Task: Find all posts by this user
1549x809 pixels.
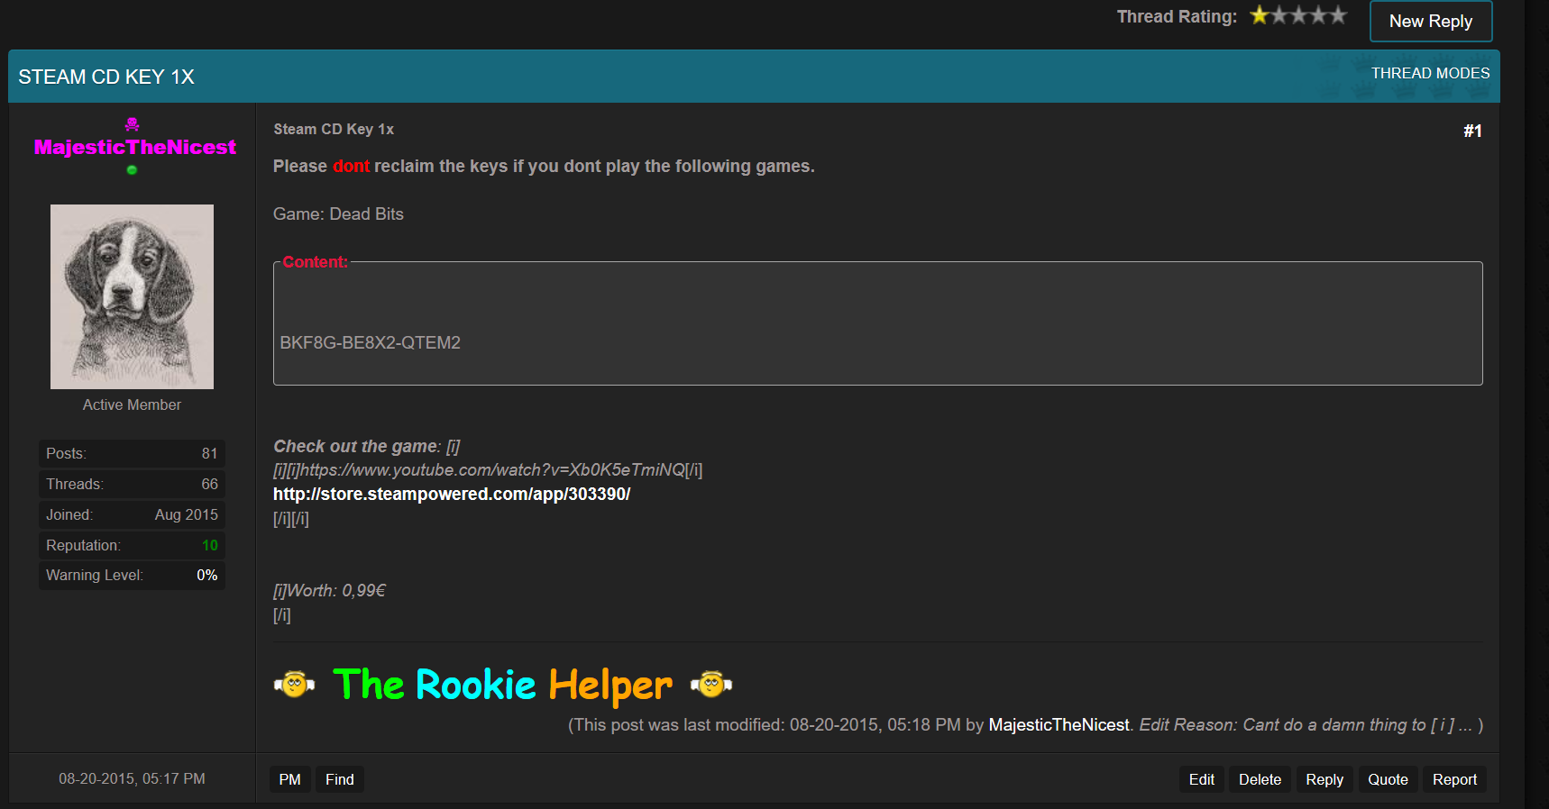Action: pyautogui.click(x=340, y=779)
